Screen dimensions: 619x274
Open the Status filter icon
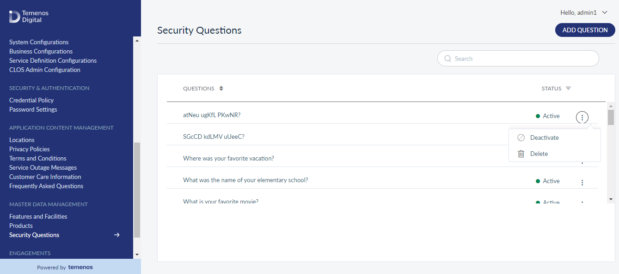tap(568, 89)
